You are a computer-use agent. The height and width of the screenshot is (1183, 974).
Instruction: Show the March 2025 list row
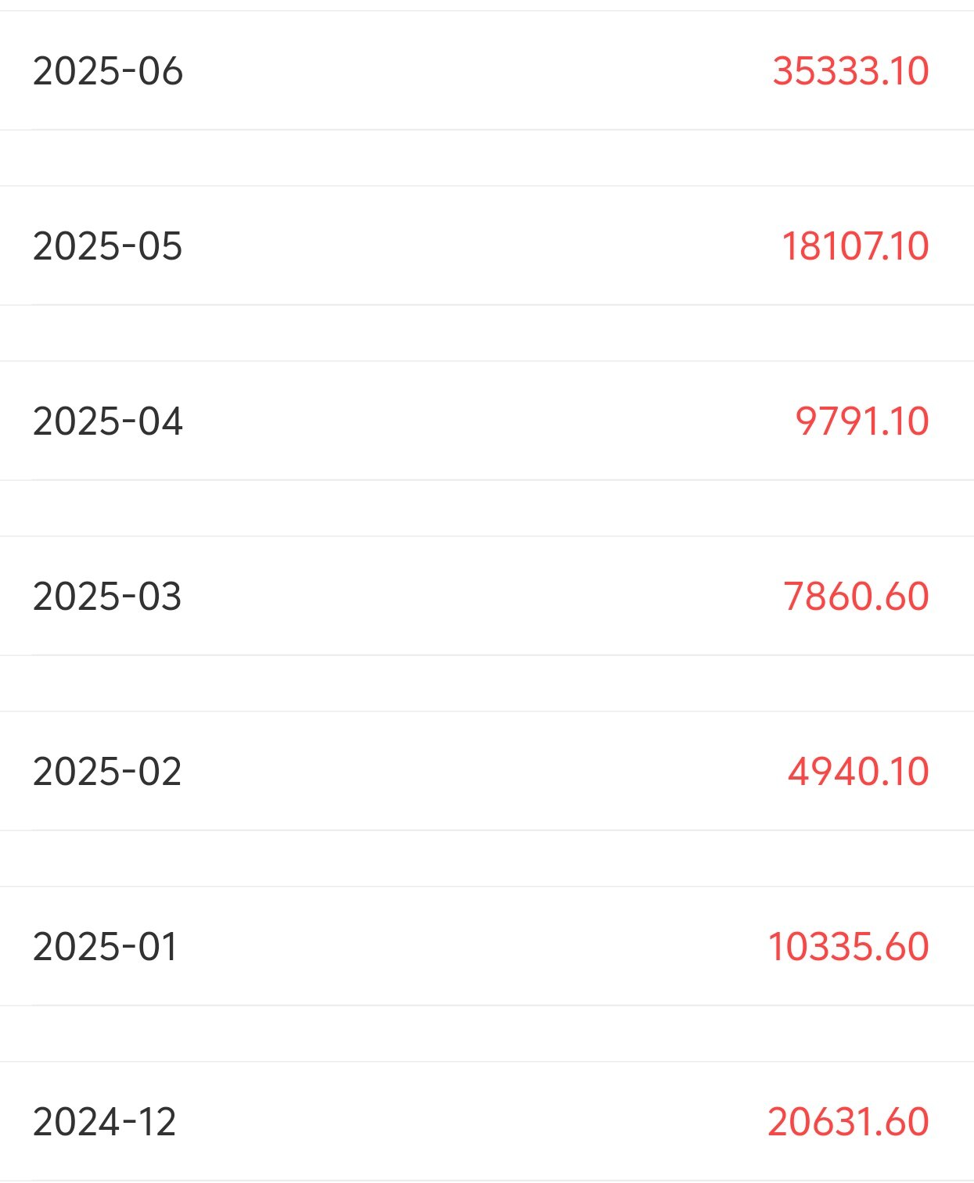(487, 596)
